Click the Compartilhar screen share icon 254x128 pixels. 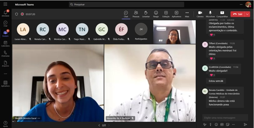tap(222, 14)
